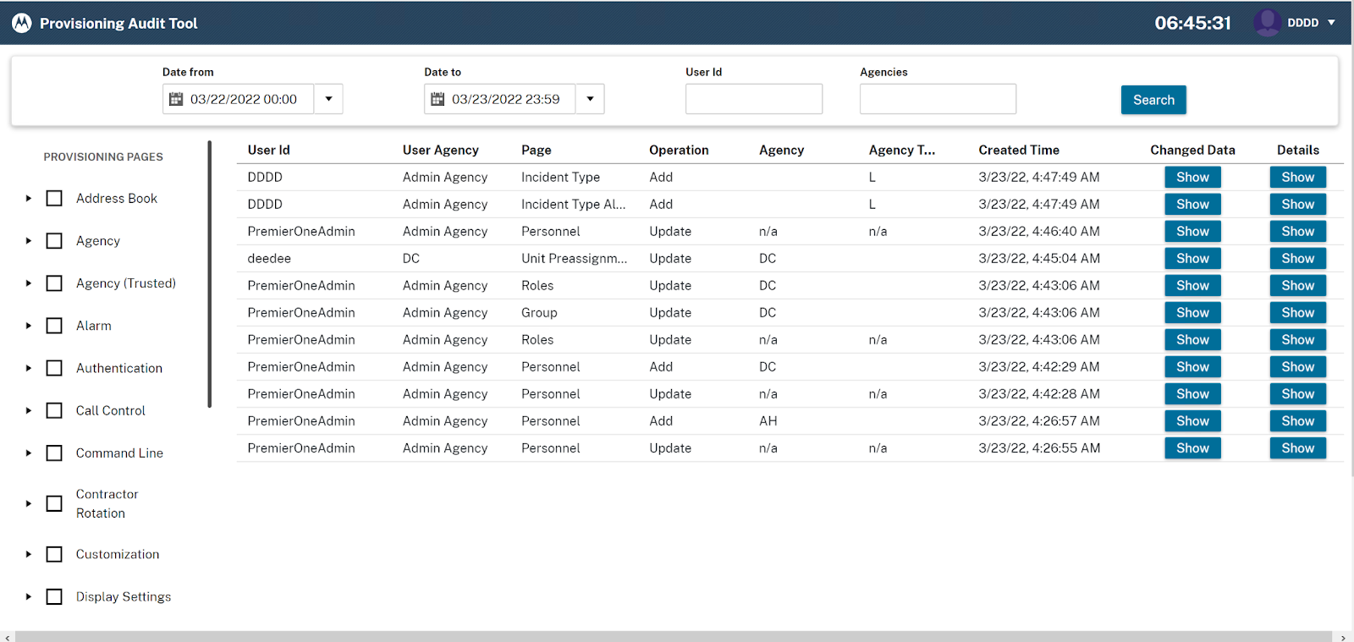Click the right horizontal scrollbar arrow

point(1343,637)
